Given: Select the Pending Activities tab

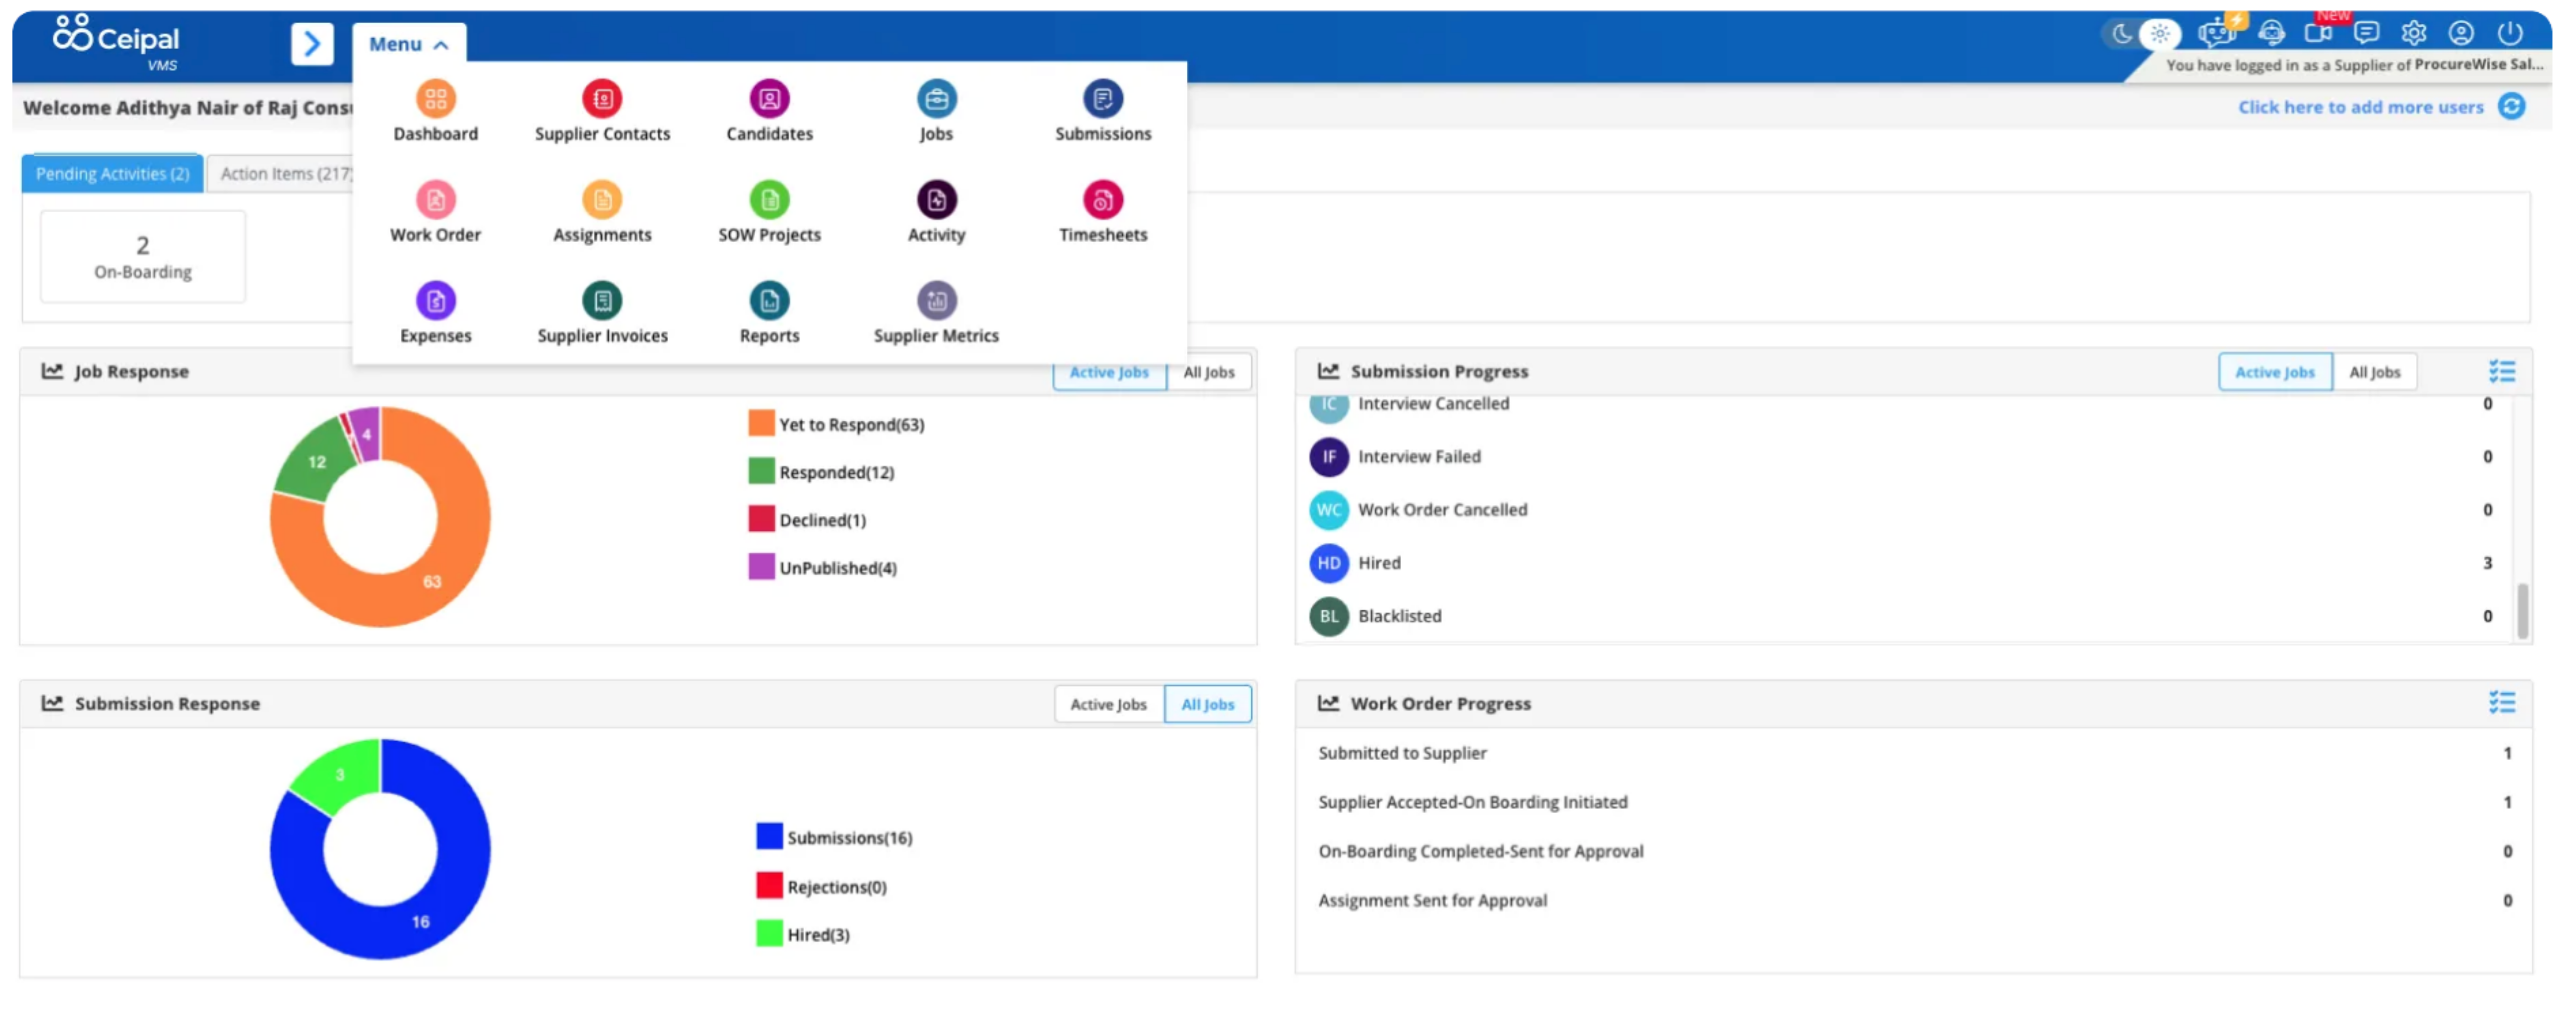Looking at the screenshot, I should [x=112, y=174].
